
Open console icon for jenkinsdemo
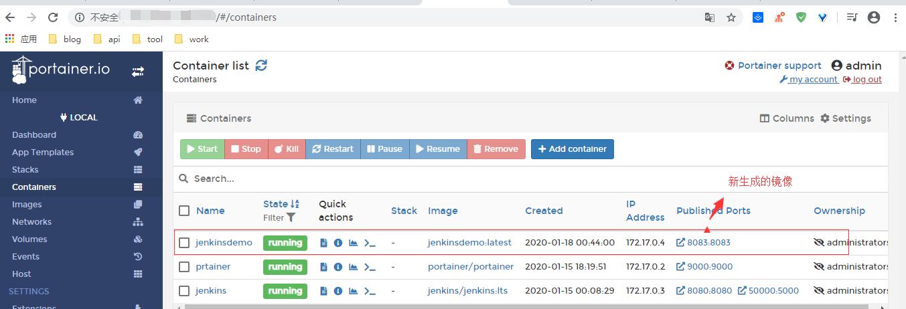(370, 243)
